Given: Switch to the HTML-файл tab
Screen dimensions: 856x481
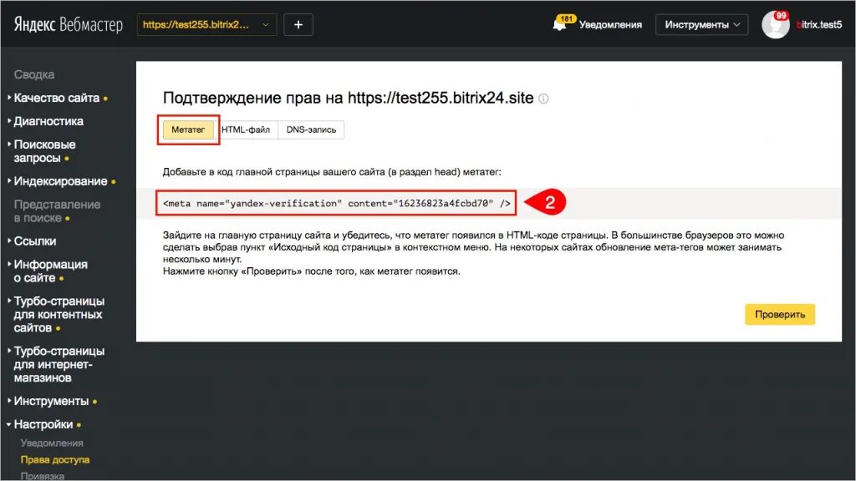Looking at the screenshot, I should [246, 129].
